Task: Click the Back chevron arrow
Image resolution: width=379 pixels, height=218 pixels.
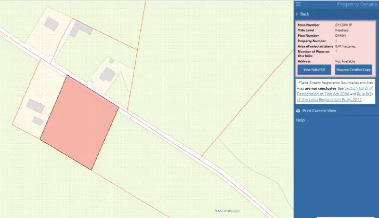Action: (297, 14)
